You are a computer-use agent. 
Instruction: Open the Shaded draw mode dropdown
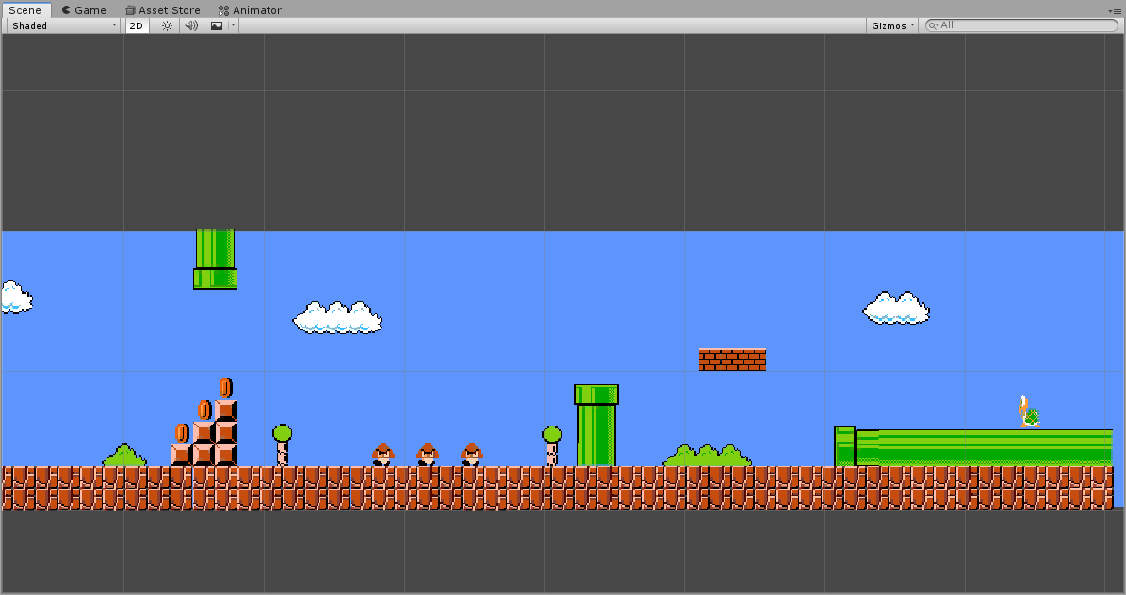click(x=63, y=25)
